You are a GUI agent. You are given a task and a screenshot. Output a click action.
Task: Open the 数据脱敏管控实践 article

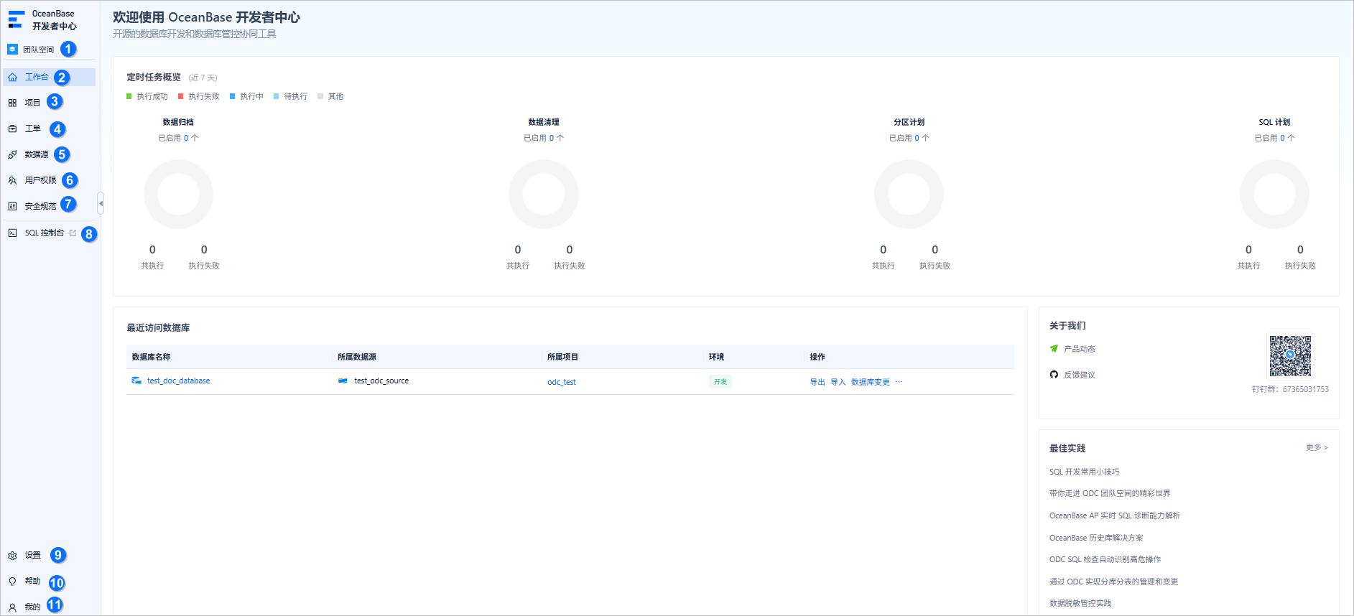tap(1080, 603)
